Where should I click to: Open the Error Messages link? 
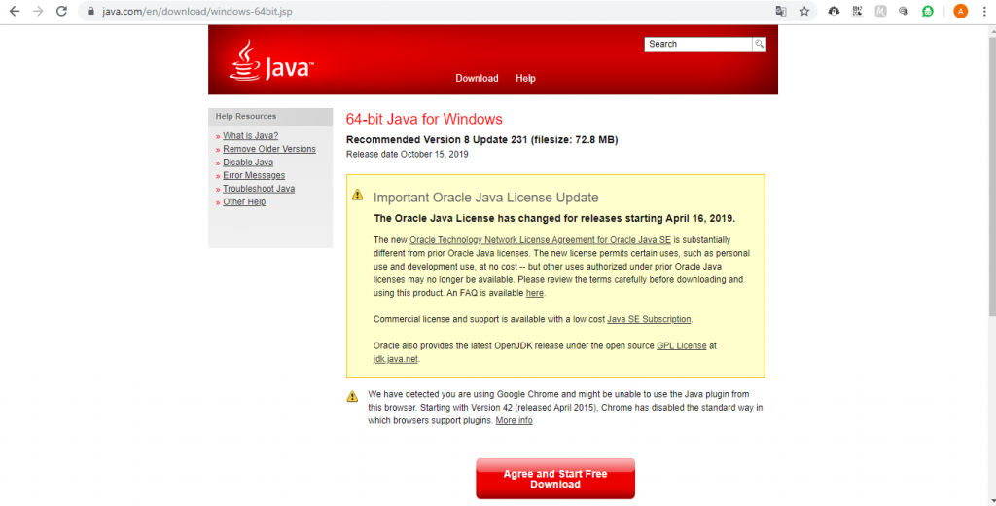pyautogui.click(x=254, y=175)
